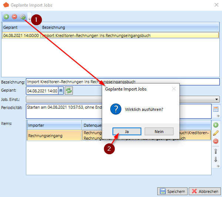Save changes with the Speichern button
The height and width of the screenshot is (197, 222).
(x=172, y=191)
